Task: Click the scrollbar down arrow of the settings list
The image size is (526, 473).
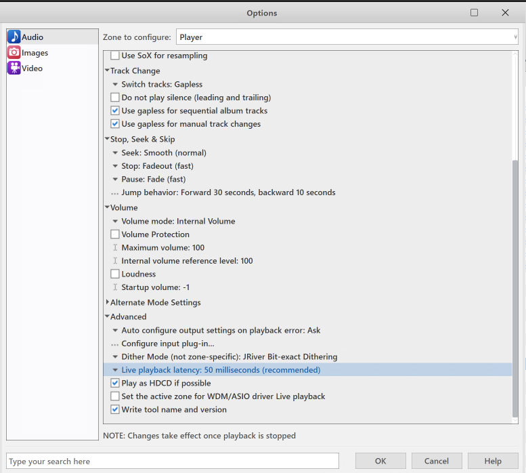Action: point(515,420)
